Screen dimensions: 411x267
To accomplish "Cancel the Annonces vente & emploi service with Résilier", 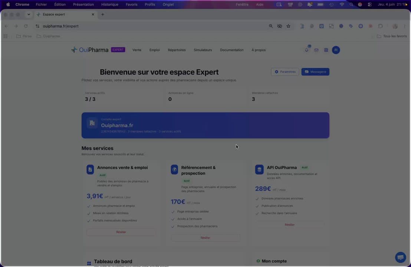I will point(121,232).
